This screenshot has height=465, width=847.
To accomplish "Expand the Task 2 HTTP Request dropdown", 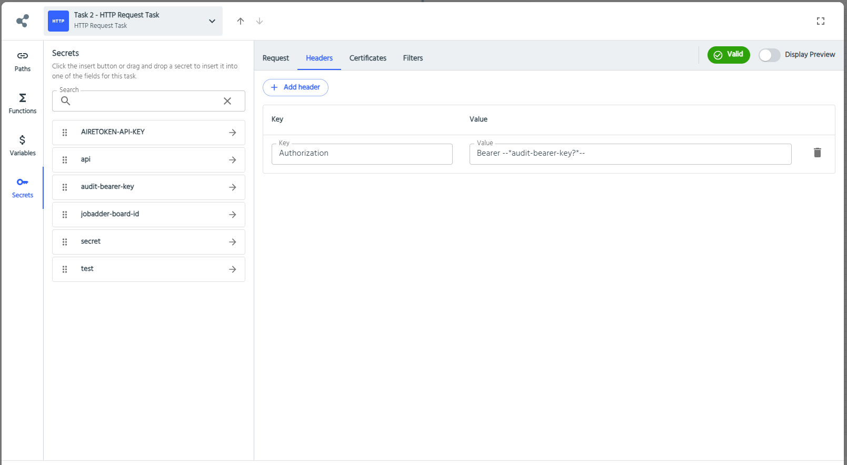I will [x=212, y=21].
